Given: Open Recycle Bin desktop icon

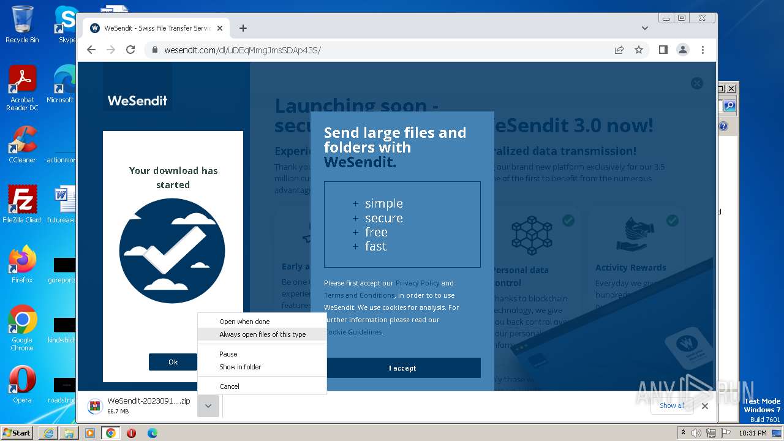Looking at the screenshot, I should coord(22,24).
